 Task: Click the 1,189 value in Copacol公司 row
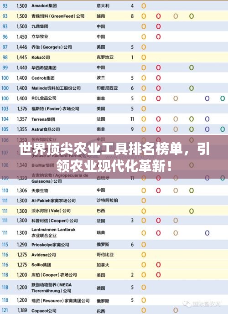tap(22, 310)
